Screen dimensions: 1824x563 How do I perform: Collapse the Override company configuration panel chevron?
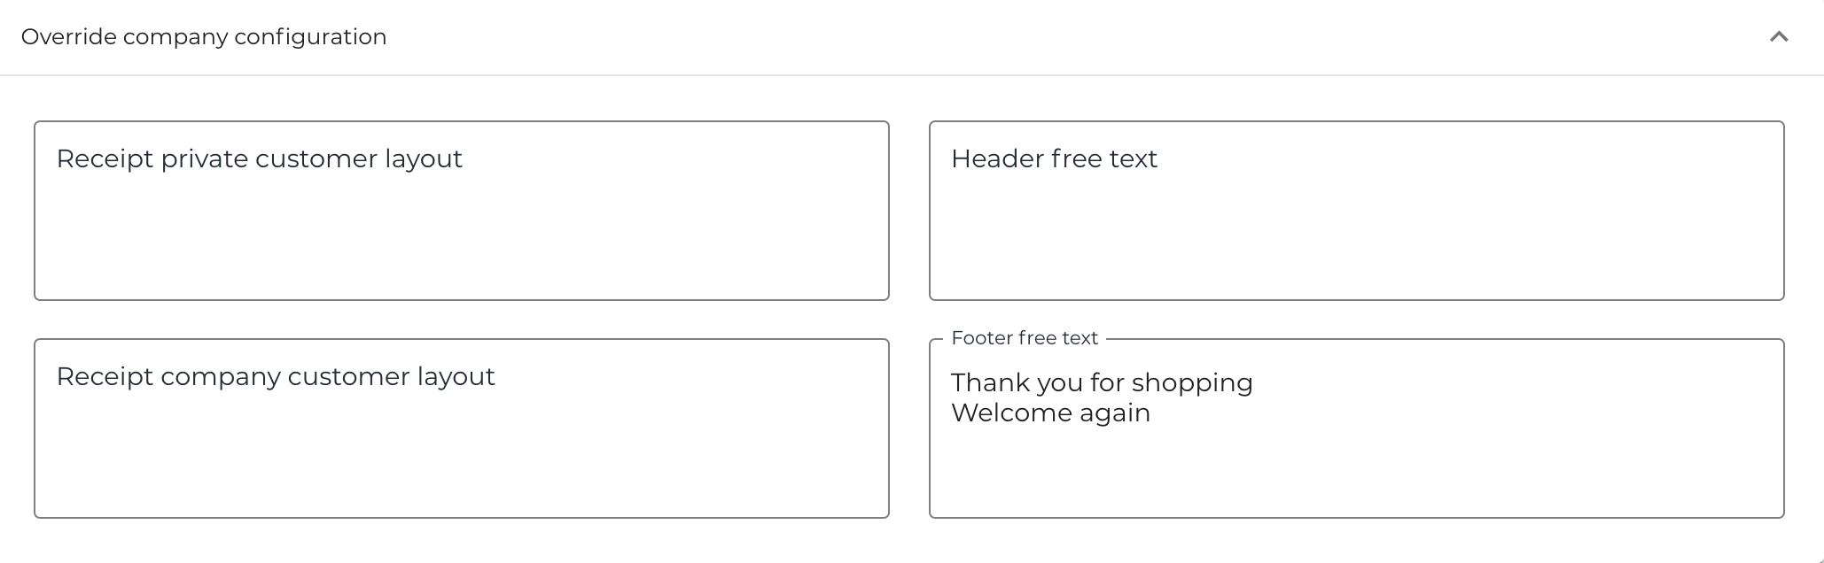[1778, 37]
